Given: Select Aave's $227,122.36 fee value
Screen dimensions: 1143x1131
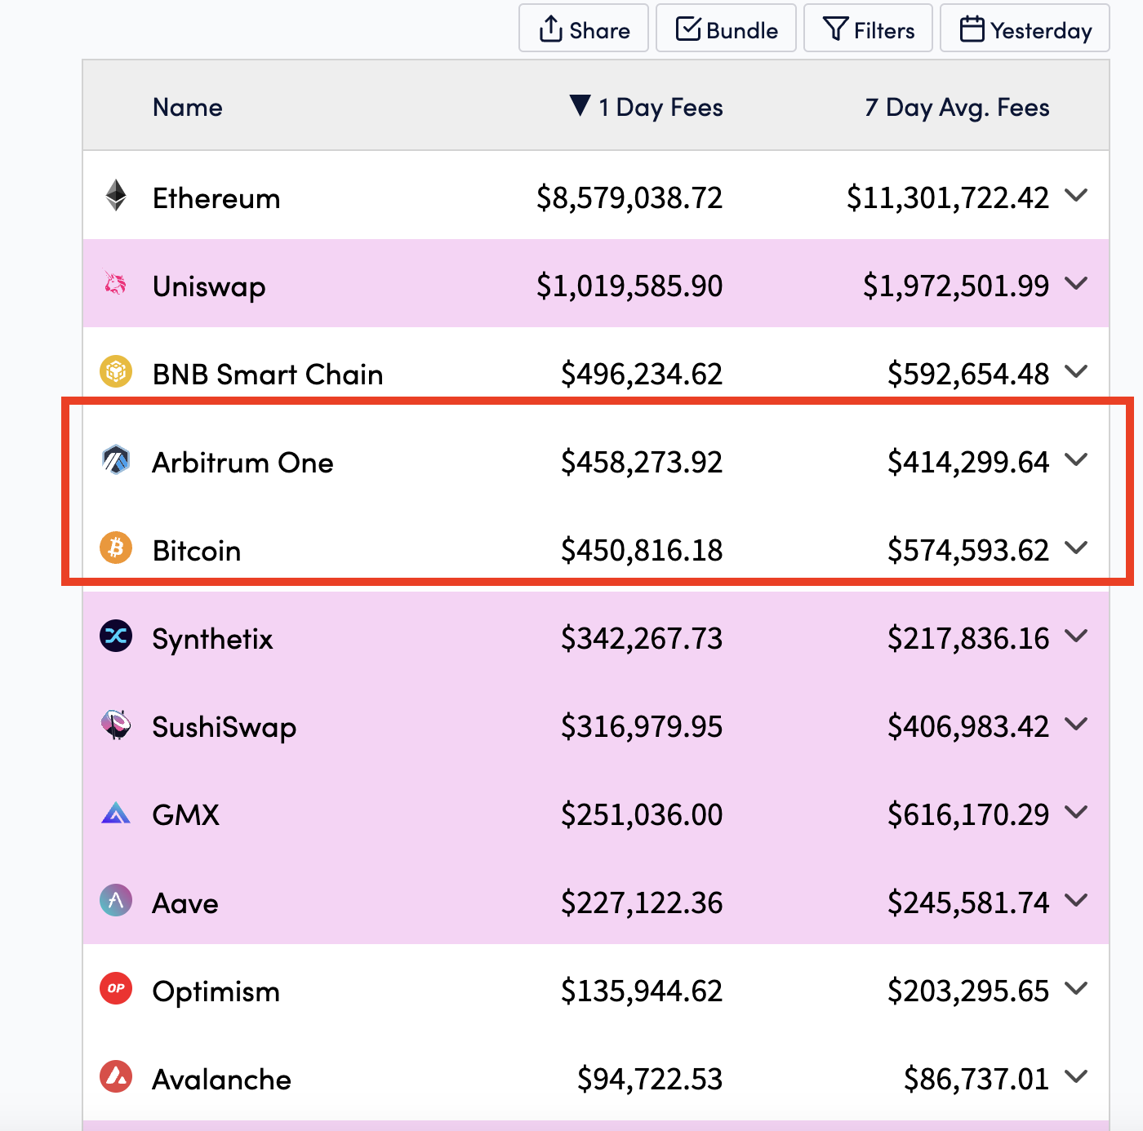Looking at the screenshot, I should pos(642,903).
